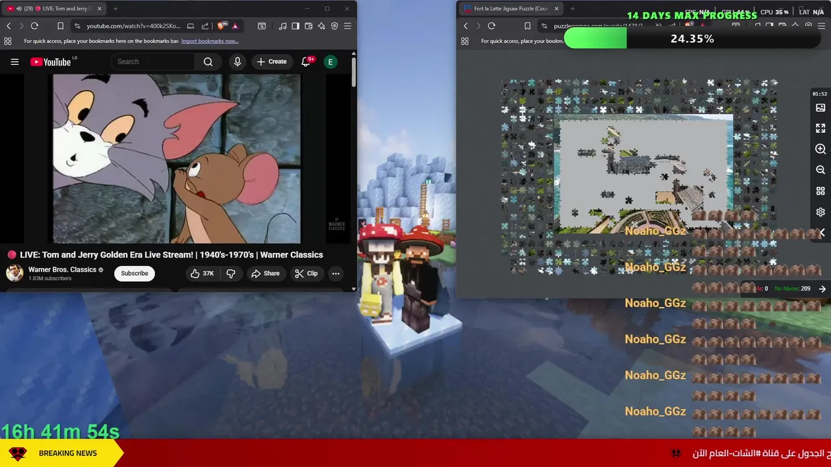This screenshot has width=831, height=467.
Task: Open the apps grid icon on YouTube window bookmarks bar
Action: [8, 41]
